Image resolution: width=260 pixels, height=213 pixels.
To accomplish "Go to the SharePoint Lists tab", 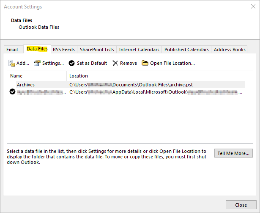I will (97, 50).
